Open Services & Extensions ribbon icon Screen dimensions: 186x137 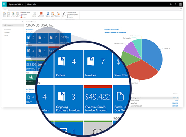pyautogui.click(x=58, y=14)
